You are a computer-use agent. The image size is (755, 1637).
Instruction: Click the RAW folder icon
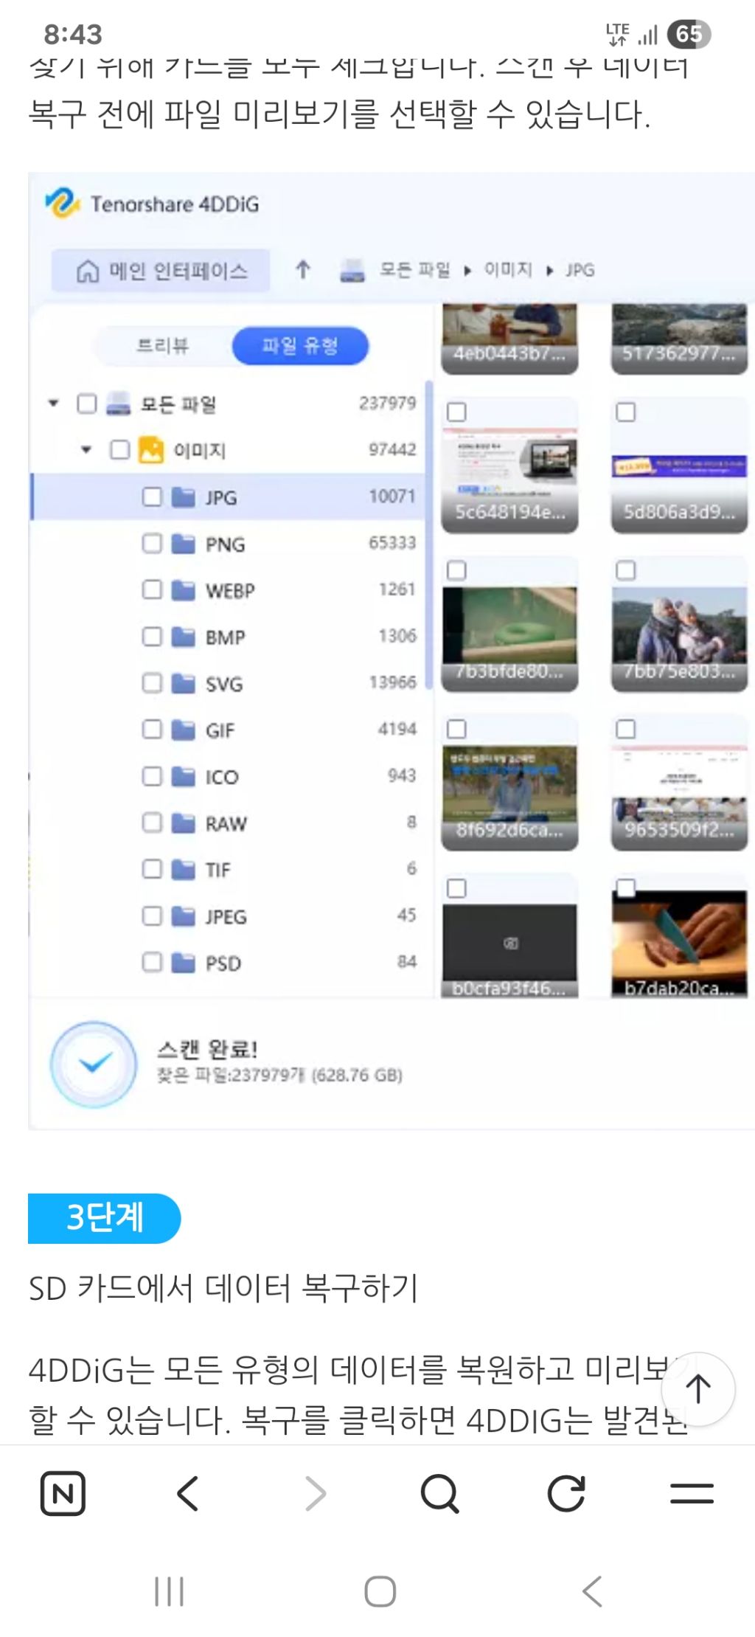pyautogui.click(x=183, y=823)
